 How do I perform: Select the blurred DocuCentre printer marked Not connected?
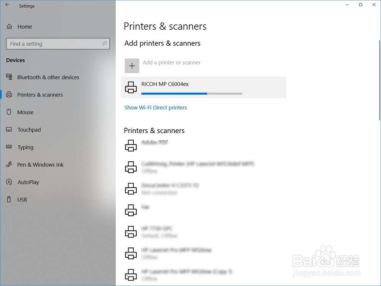tap(170, 186)
